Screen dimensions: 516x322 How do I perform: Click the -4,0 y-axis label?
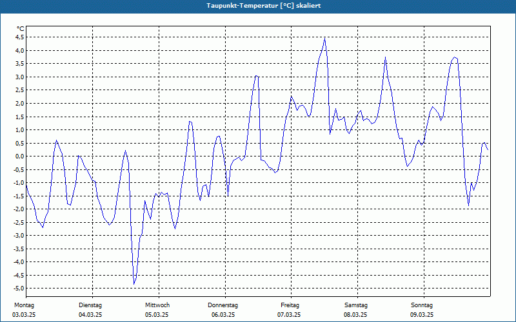pos(19,262)
